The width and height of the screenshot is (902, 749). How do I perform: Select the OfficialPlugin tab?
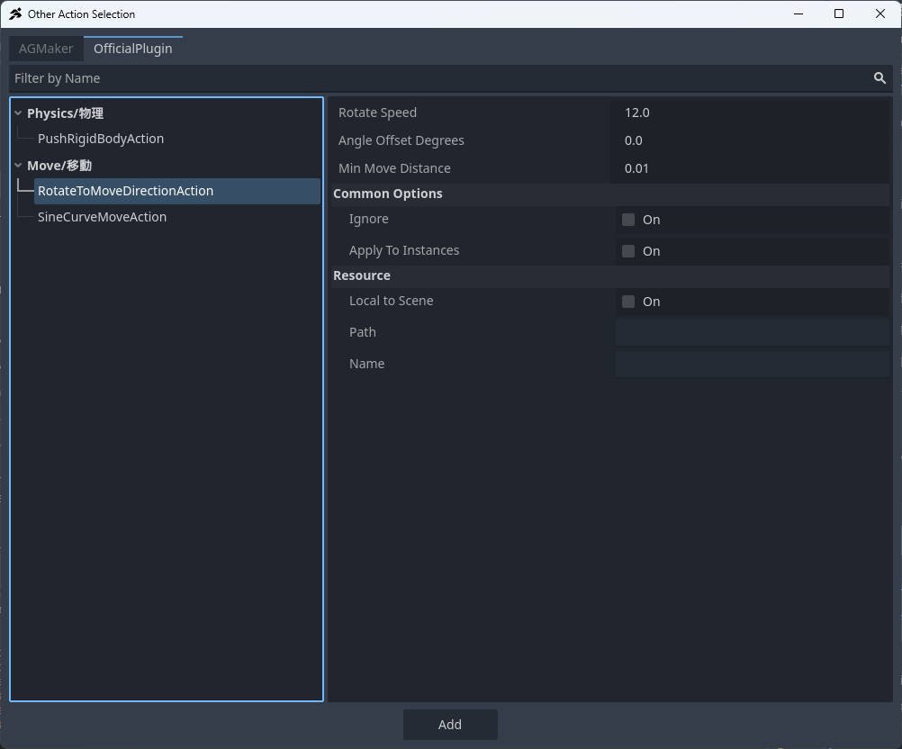tap(133, 49)
